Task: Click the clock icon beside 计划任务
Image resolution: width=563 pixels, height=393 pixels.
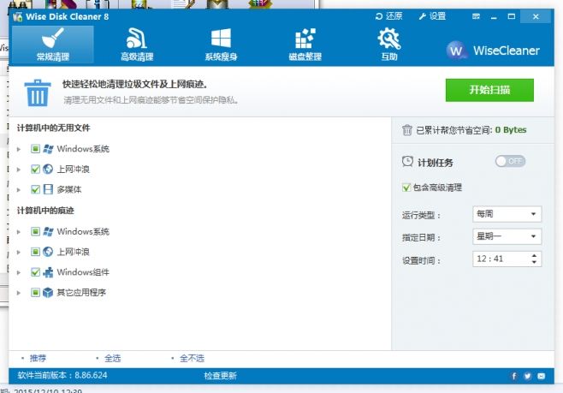Action: click(x=407, y=162)
